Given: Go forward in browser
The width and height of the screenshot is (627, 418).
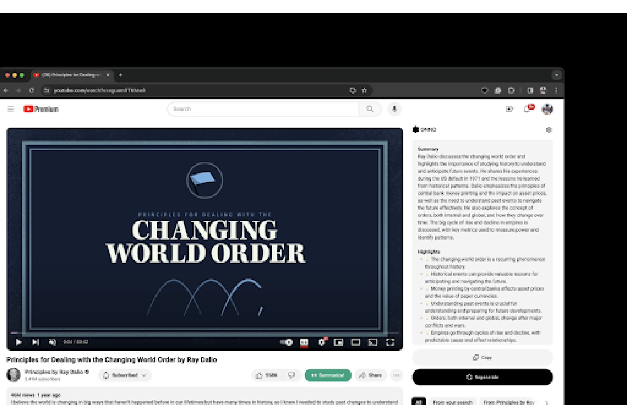Looking at the screenshot, I should (18, 90).
